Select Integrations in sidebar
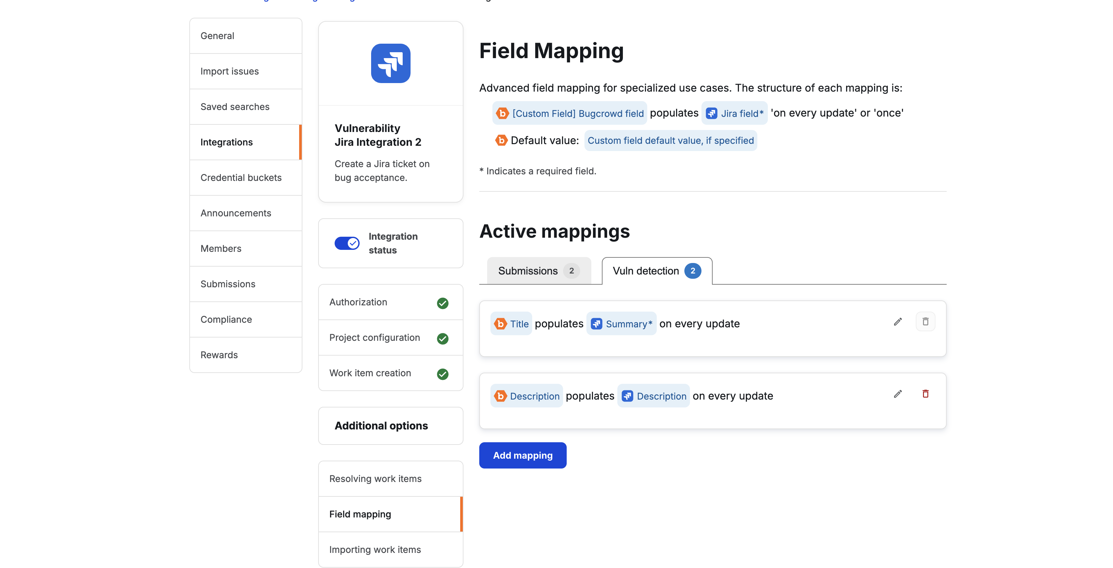 click(x=246, y=142)
